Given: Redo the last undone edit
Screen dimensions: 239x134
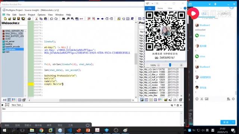Looking at the screenshot, I should 56,19.
